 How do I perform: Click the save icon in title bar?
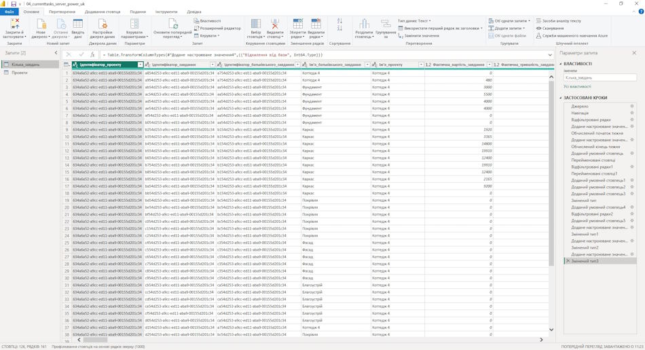tap(13, 3)
